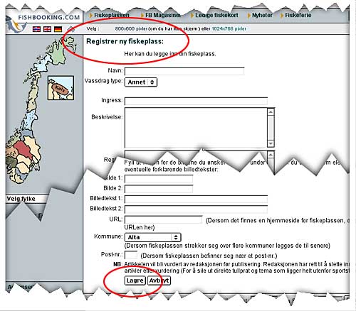The width and height of the screenshot is (356, 311).
Task: Go home via the house icon
Action: (70, 29)
